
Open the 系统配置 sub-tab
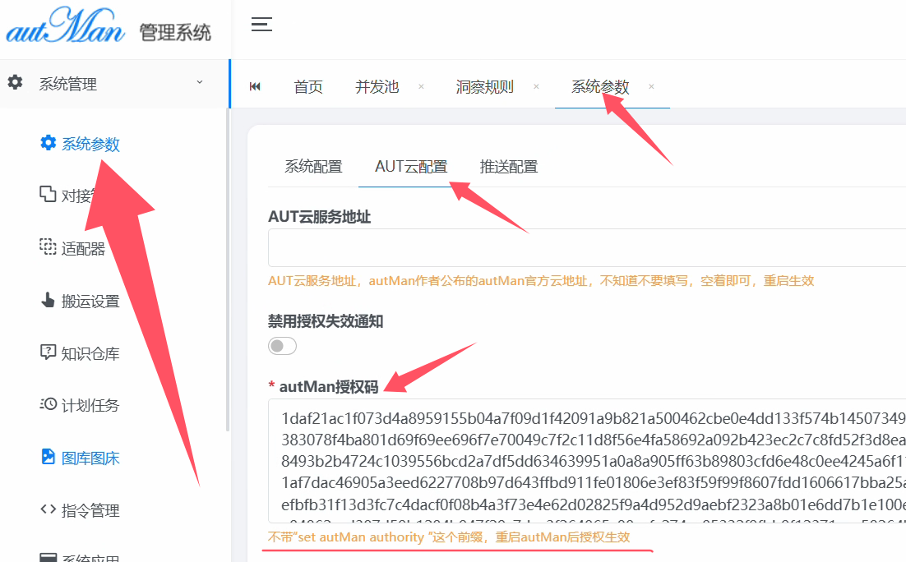tap(314, 167)
